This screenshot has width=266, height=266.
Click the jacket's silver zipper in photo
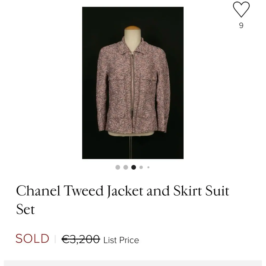click(x=132, y=85)
